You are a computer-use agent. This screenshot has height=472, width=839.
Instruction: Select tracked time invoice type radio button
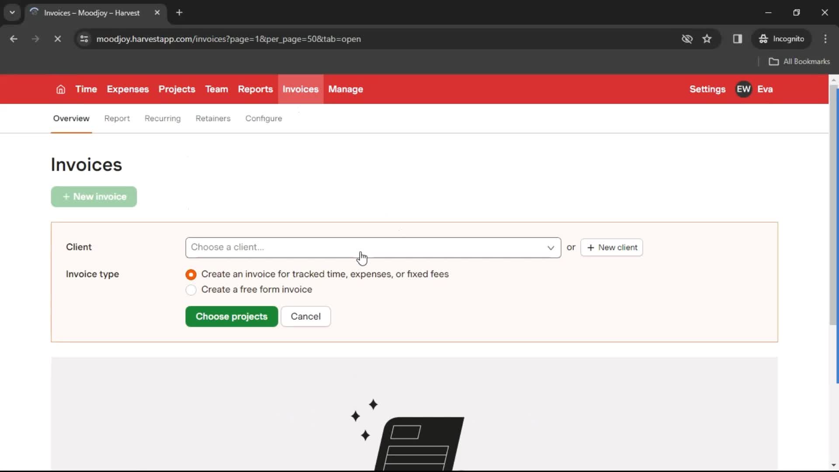pos(191,274)
